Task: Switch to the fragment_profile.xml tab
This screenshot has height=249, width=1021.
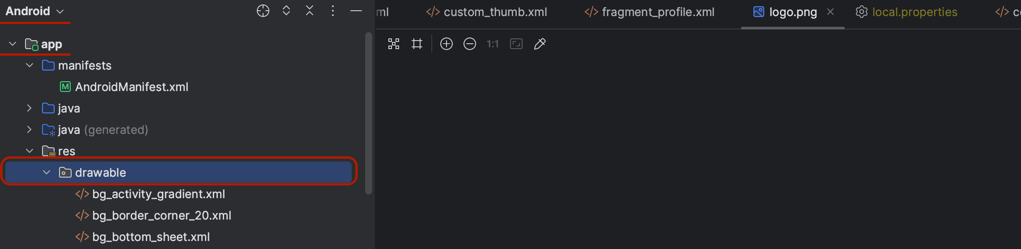Action: (x=650, y=12)
